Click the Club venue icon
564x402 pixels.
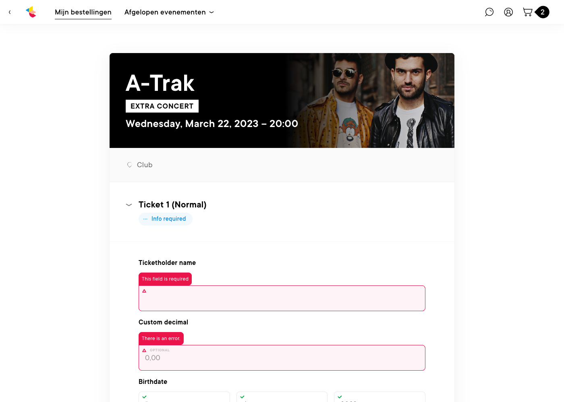pyautogui.click(x=129, y=165)
